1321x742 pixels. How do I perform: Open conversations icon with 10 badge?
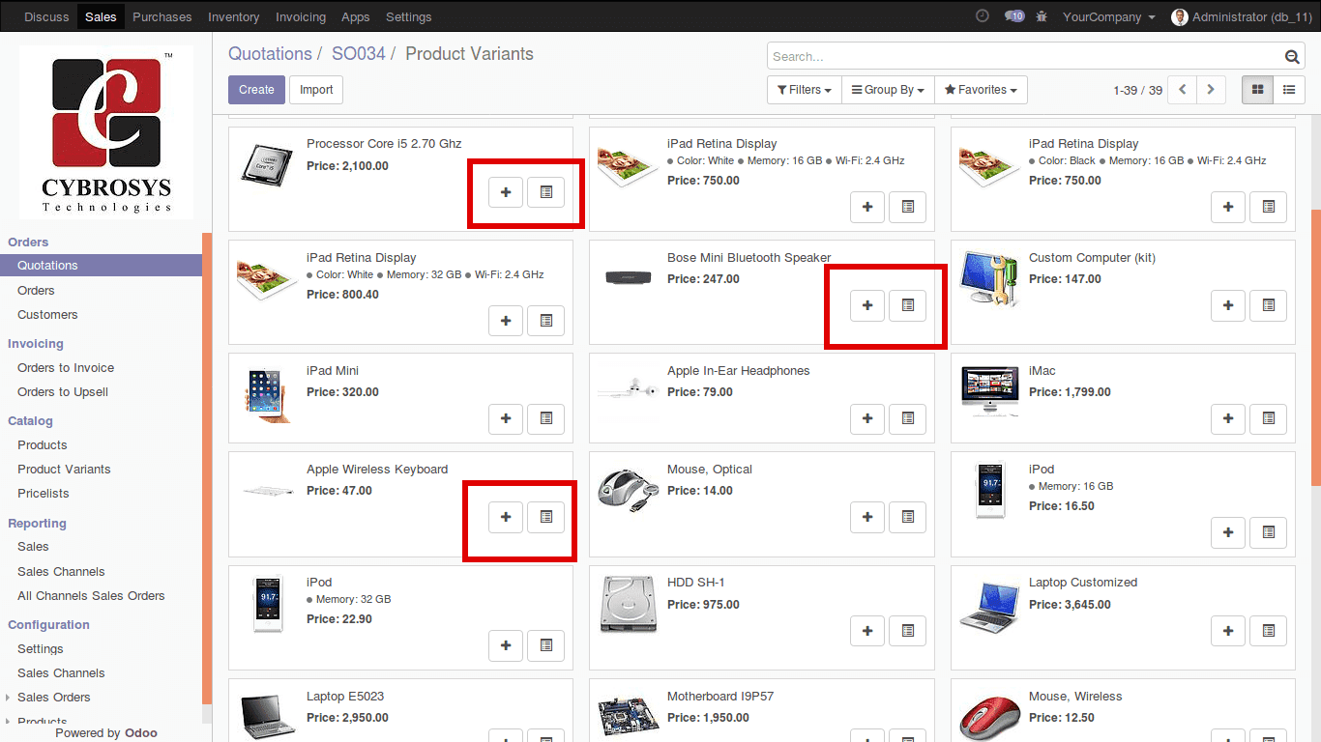click(x=1014, y=16)
